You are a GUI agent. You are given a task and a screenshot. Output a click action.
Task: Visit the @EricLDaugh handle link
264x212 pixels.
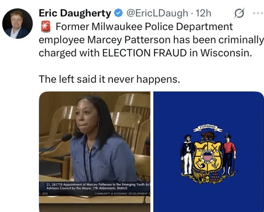tap(157, 13)
